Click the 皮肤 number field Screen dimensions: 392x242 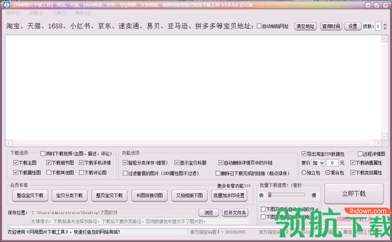[378, 26]
